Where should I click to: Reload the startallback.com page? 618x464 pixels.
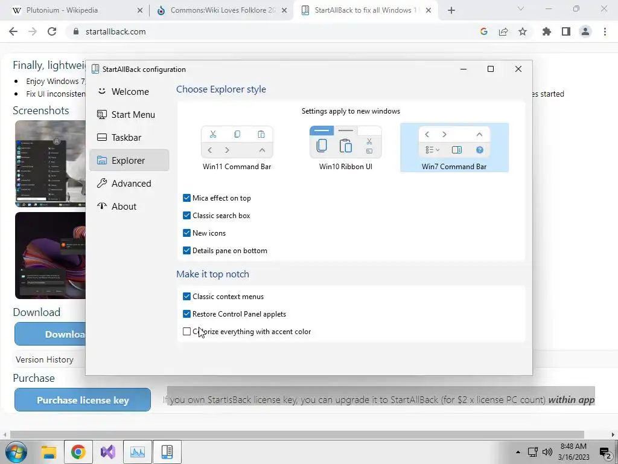(52, 31)
